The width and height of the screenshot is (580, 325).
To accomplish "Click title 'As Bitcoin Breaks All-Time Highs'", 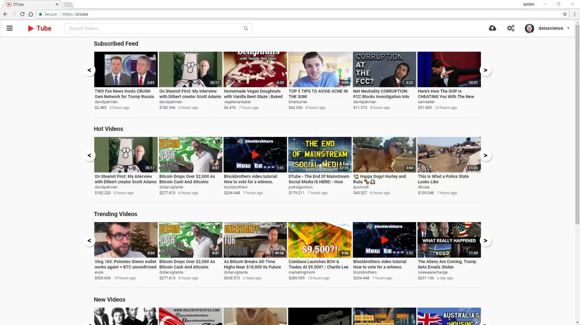I will point(253,264).
